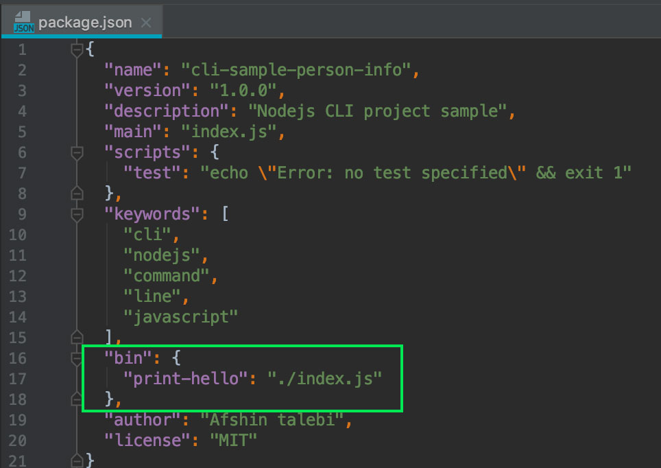Click the fold end marker on line 8
This screenshot has height=468, width=661.
coord(77,193)
